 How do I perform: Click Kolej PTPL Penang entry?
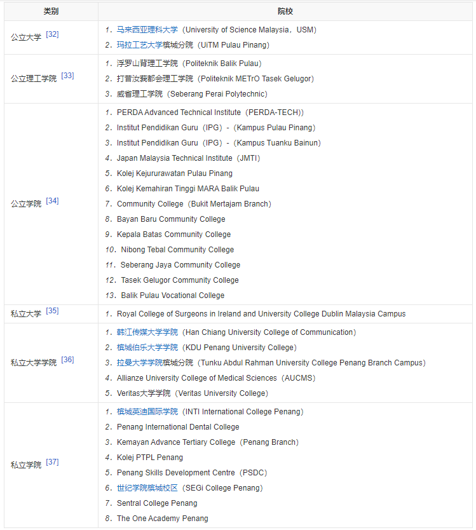pyautogui.click(x=150, y=458)
